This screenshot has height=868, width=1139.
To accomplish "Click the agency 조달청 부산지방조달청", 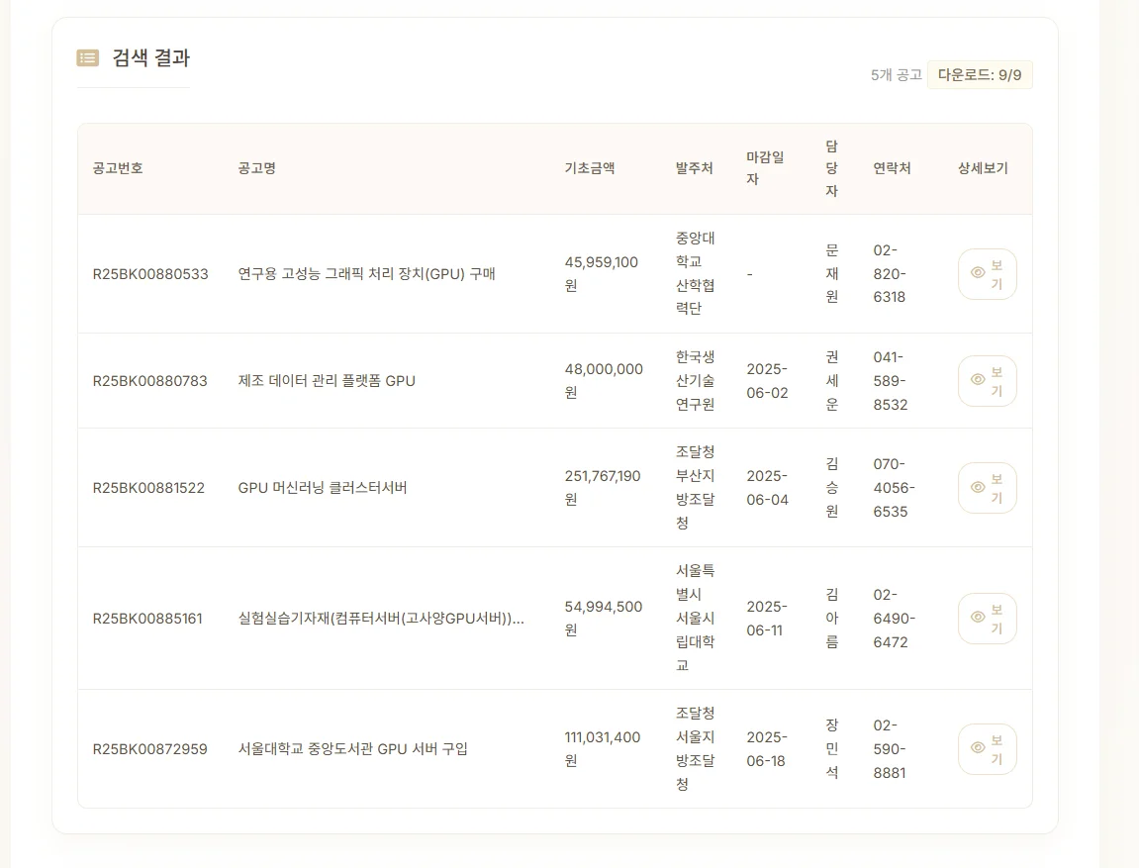I will [695, 487].
